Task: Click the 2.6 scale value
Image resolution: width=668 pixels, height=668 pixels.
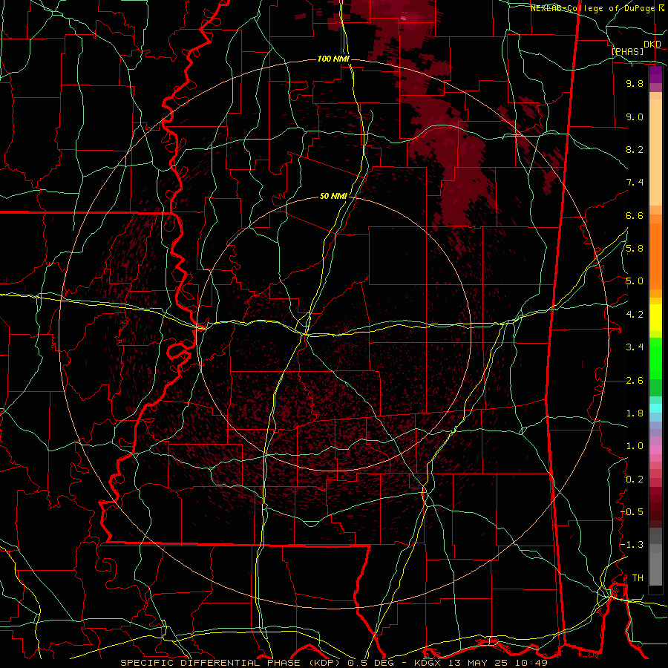Action: (635, 381)
